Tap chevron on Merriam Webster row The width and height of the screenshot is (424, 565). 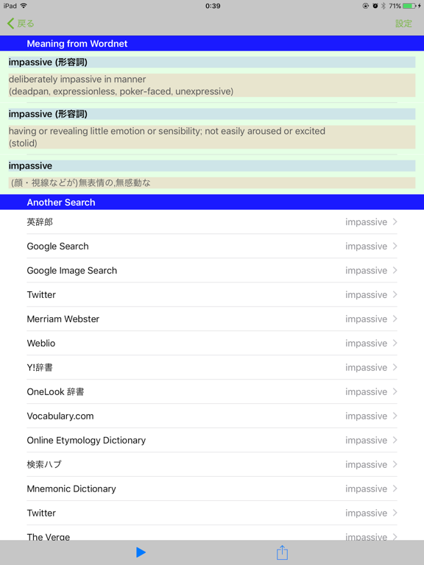coord(395,319)
